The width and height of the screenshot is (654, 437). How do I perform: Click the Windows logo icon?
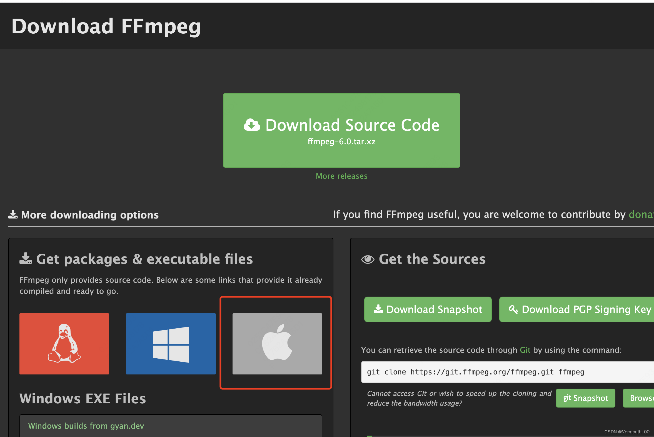click(170, 343)
